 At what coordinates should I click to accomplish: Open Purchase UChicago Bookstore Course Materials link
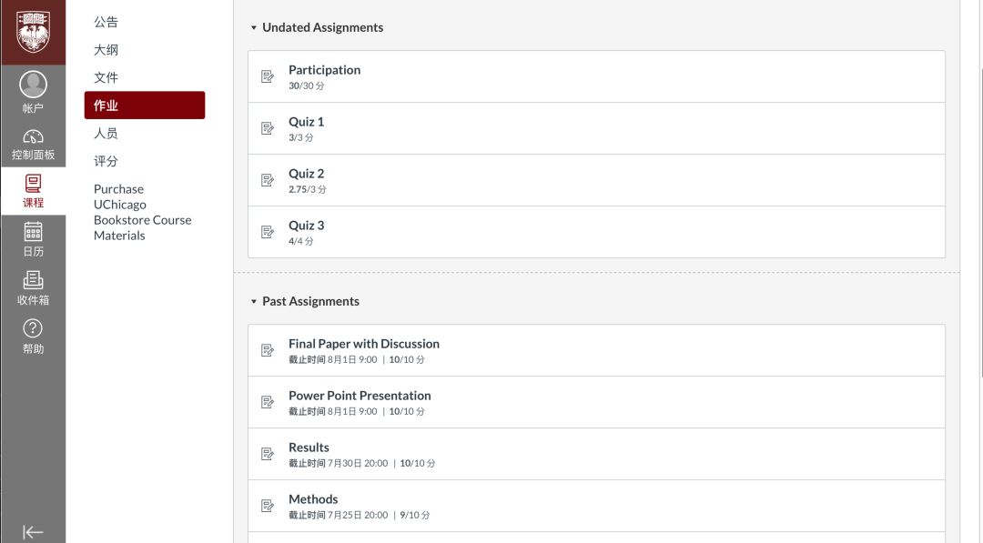(142, 212)
